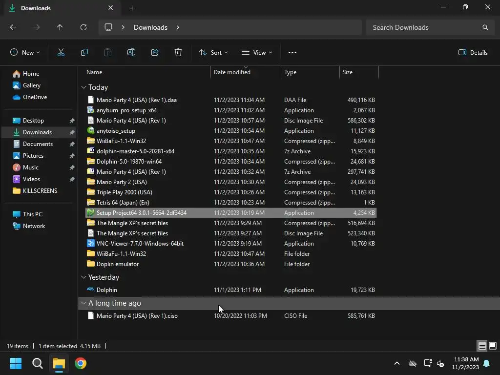Click the taskbar clock and date

pos(465,363)
